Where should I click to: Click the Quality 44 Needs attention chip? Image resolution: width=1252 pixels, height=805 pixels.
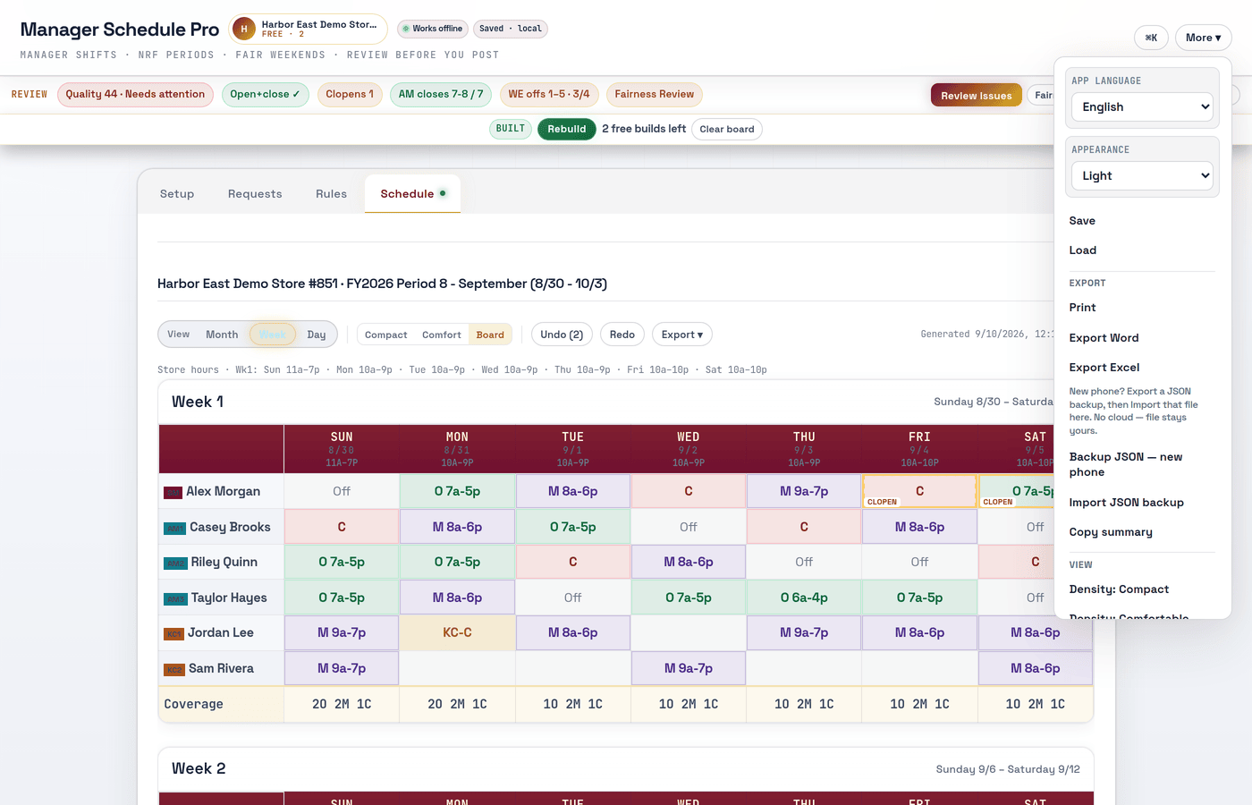point(135,94)
